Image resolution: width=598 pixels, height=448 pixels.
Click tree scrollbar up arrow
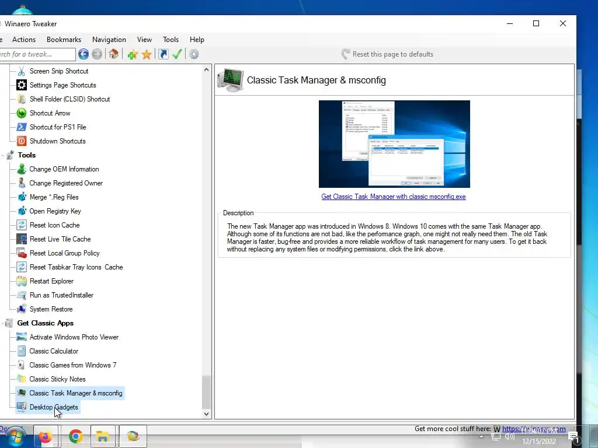tap(206, 70)
